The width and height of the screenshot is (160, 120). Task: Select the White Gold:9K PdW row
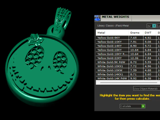coord(128,62)
